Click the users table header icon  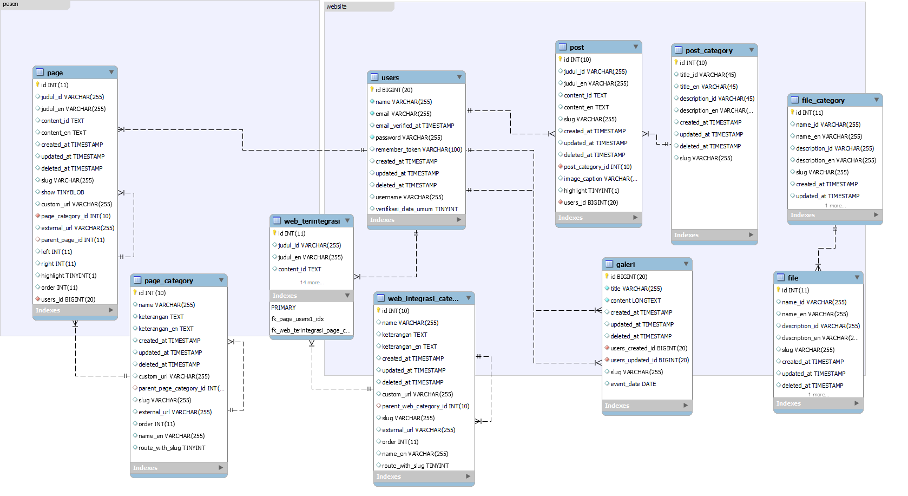tap(374, 77)
